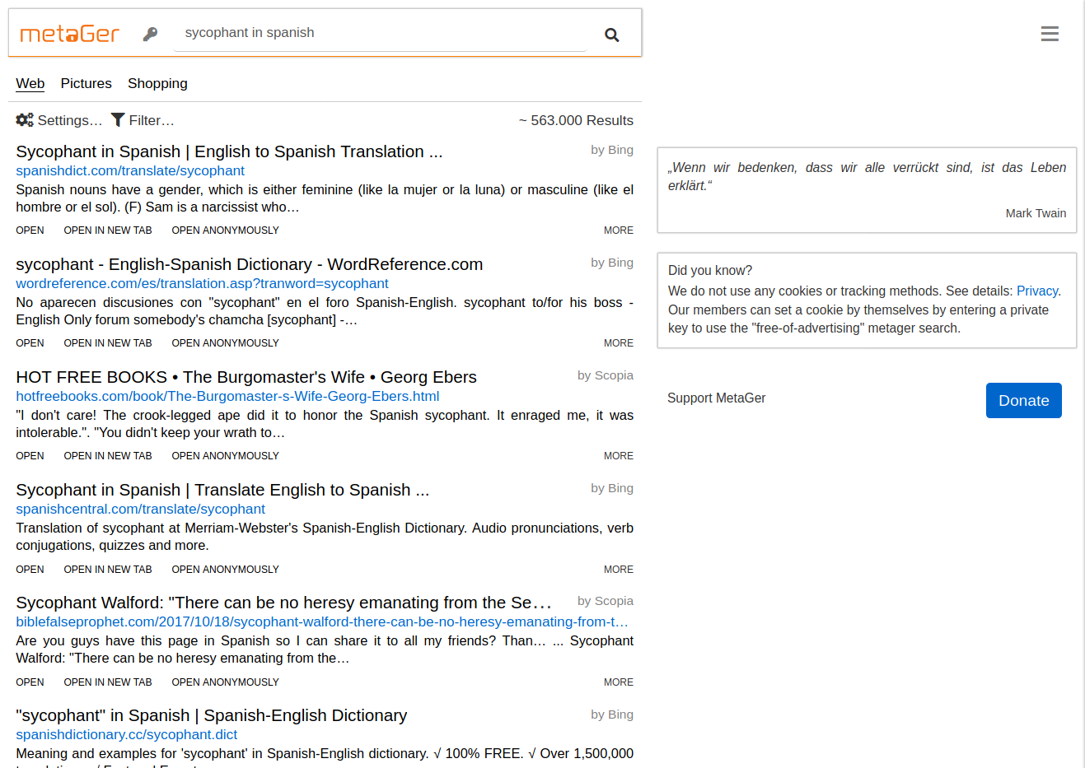Screen dimensions: 1085x768
Task: Open the biblefalseprophet.com URL link
Action: tap(322, 621)
